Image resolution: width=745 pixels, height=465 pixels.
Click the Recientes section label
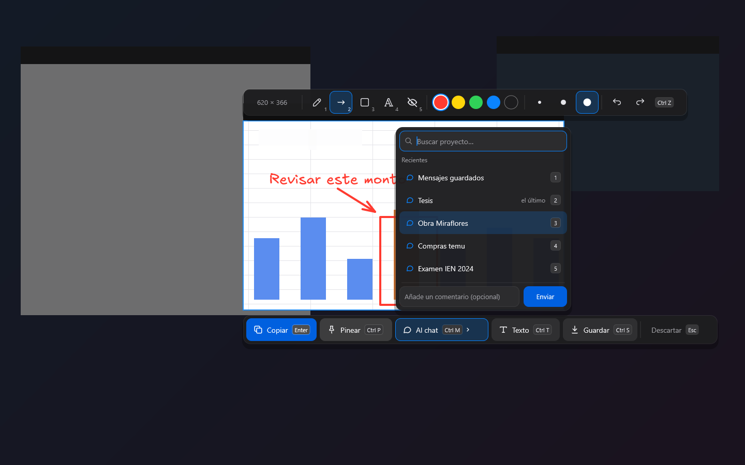[414, 160]
